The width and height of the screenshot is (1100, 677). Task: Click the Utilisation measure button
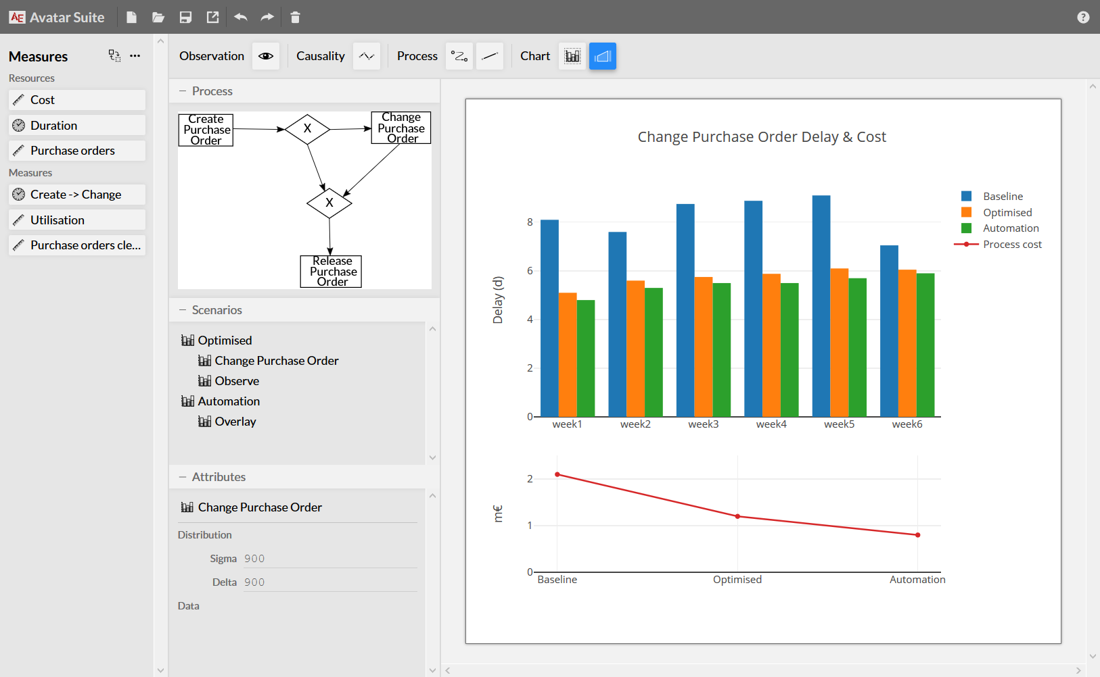[x=77, y=220]
